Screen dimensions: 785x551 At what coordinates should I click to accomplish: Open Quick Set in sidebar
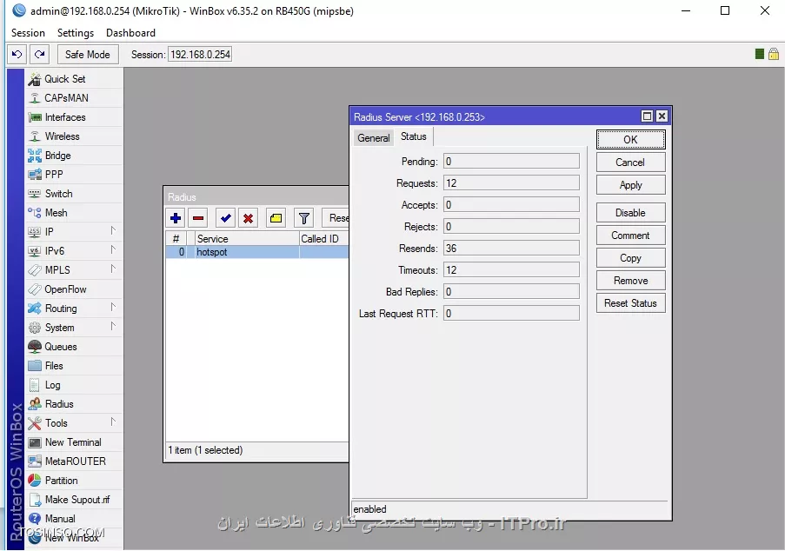(x=73, y=79)
